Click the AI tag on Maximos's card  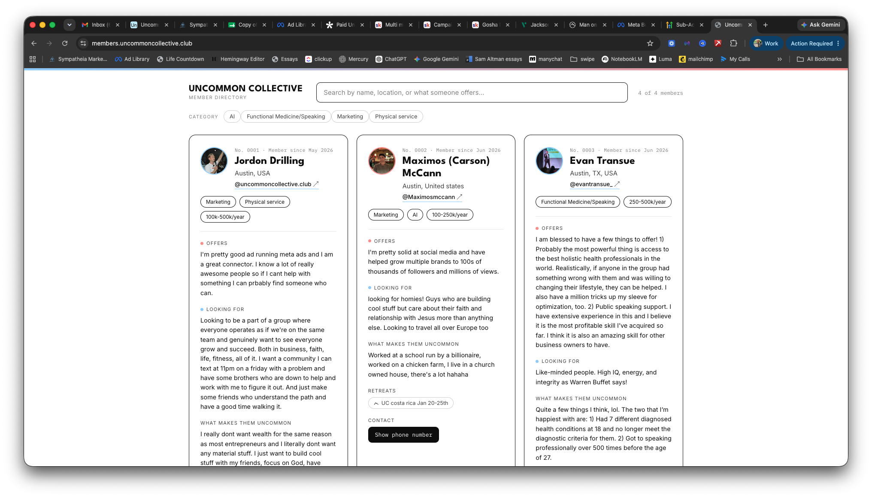pyautogui.click(x=415, y=215)
